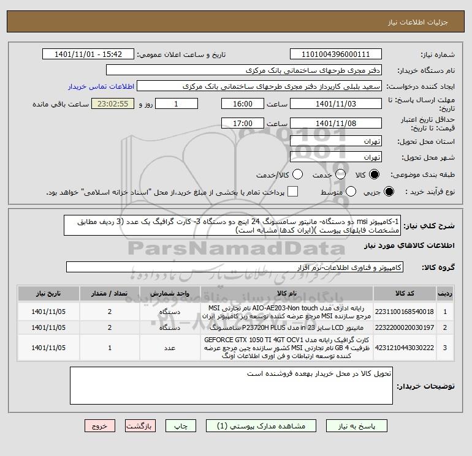Click the تاریخ نیاز column header

(x=48, y=293)
